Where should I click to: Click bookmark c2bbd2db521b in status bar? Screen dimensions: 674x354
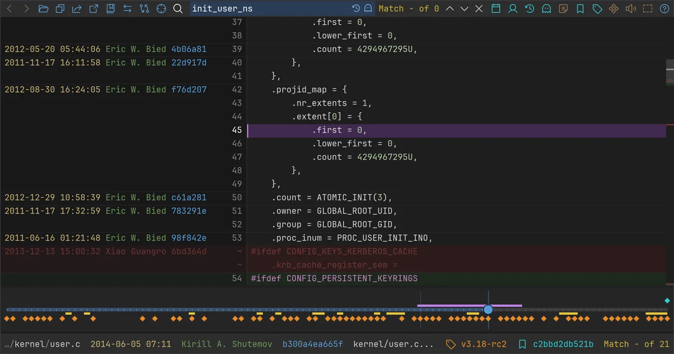pyautogui.click(x=556, y=344)
